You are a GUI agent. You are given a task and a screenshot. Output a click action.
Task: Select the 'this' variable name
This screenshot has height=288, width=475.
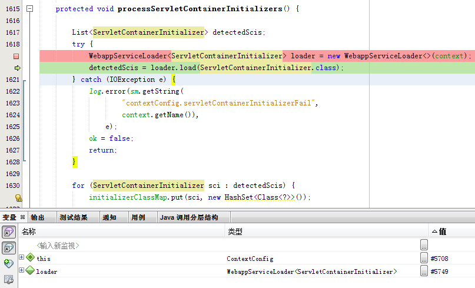tap(44, 259)
